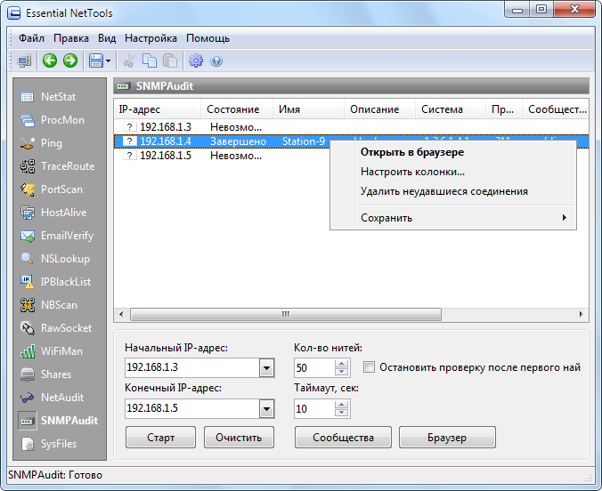Click the Старт button
This screenshot has height=491, width=602.
[160, 438]
